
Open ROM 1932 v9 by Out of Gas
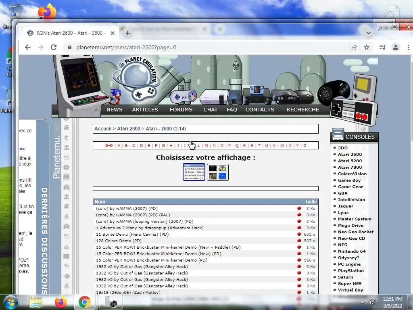pyautogui.click(x=142, y=286)
